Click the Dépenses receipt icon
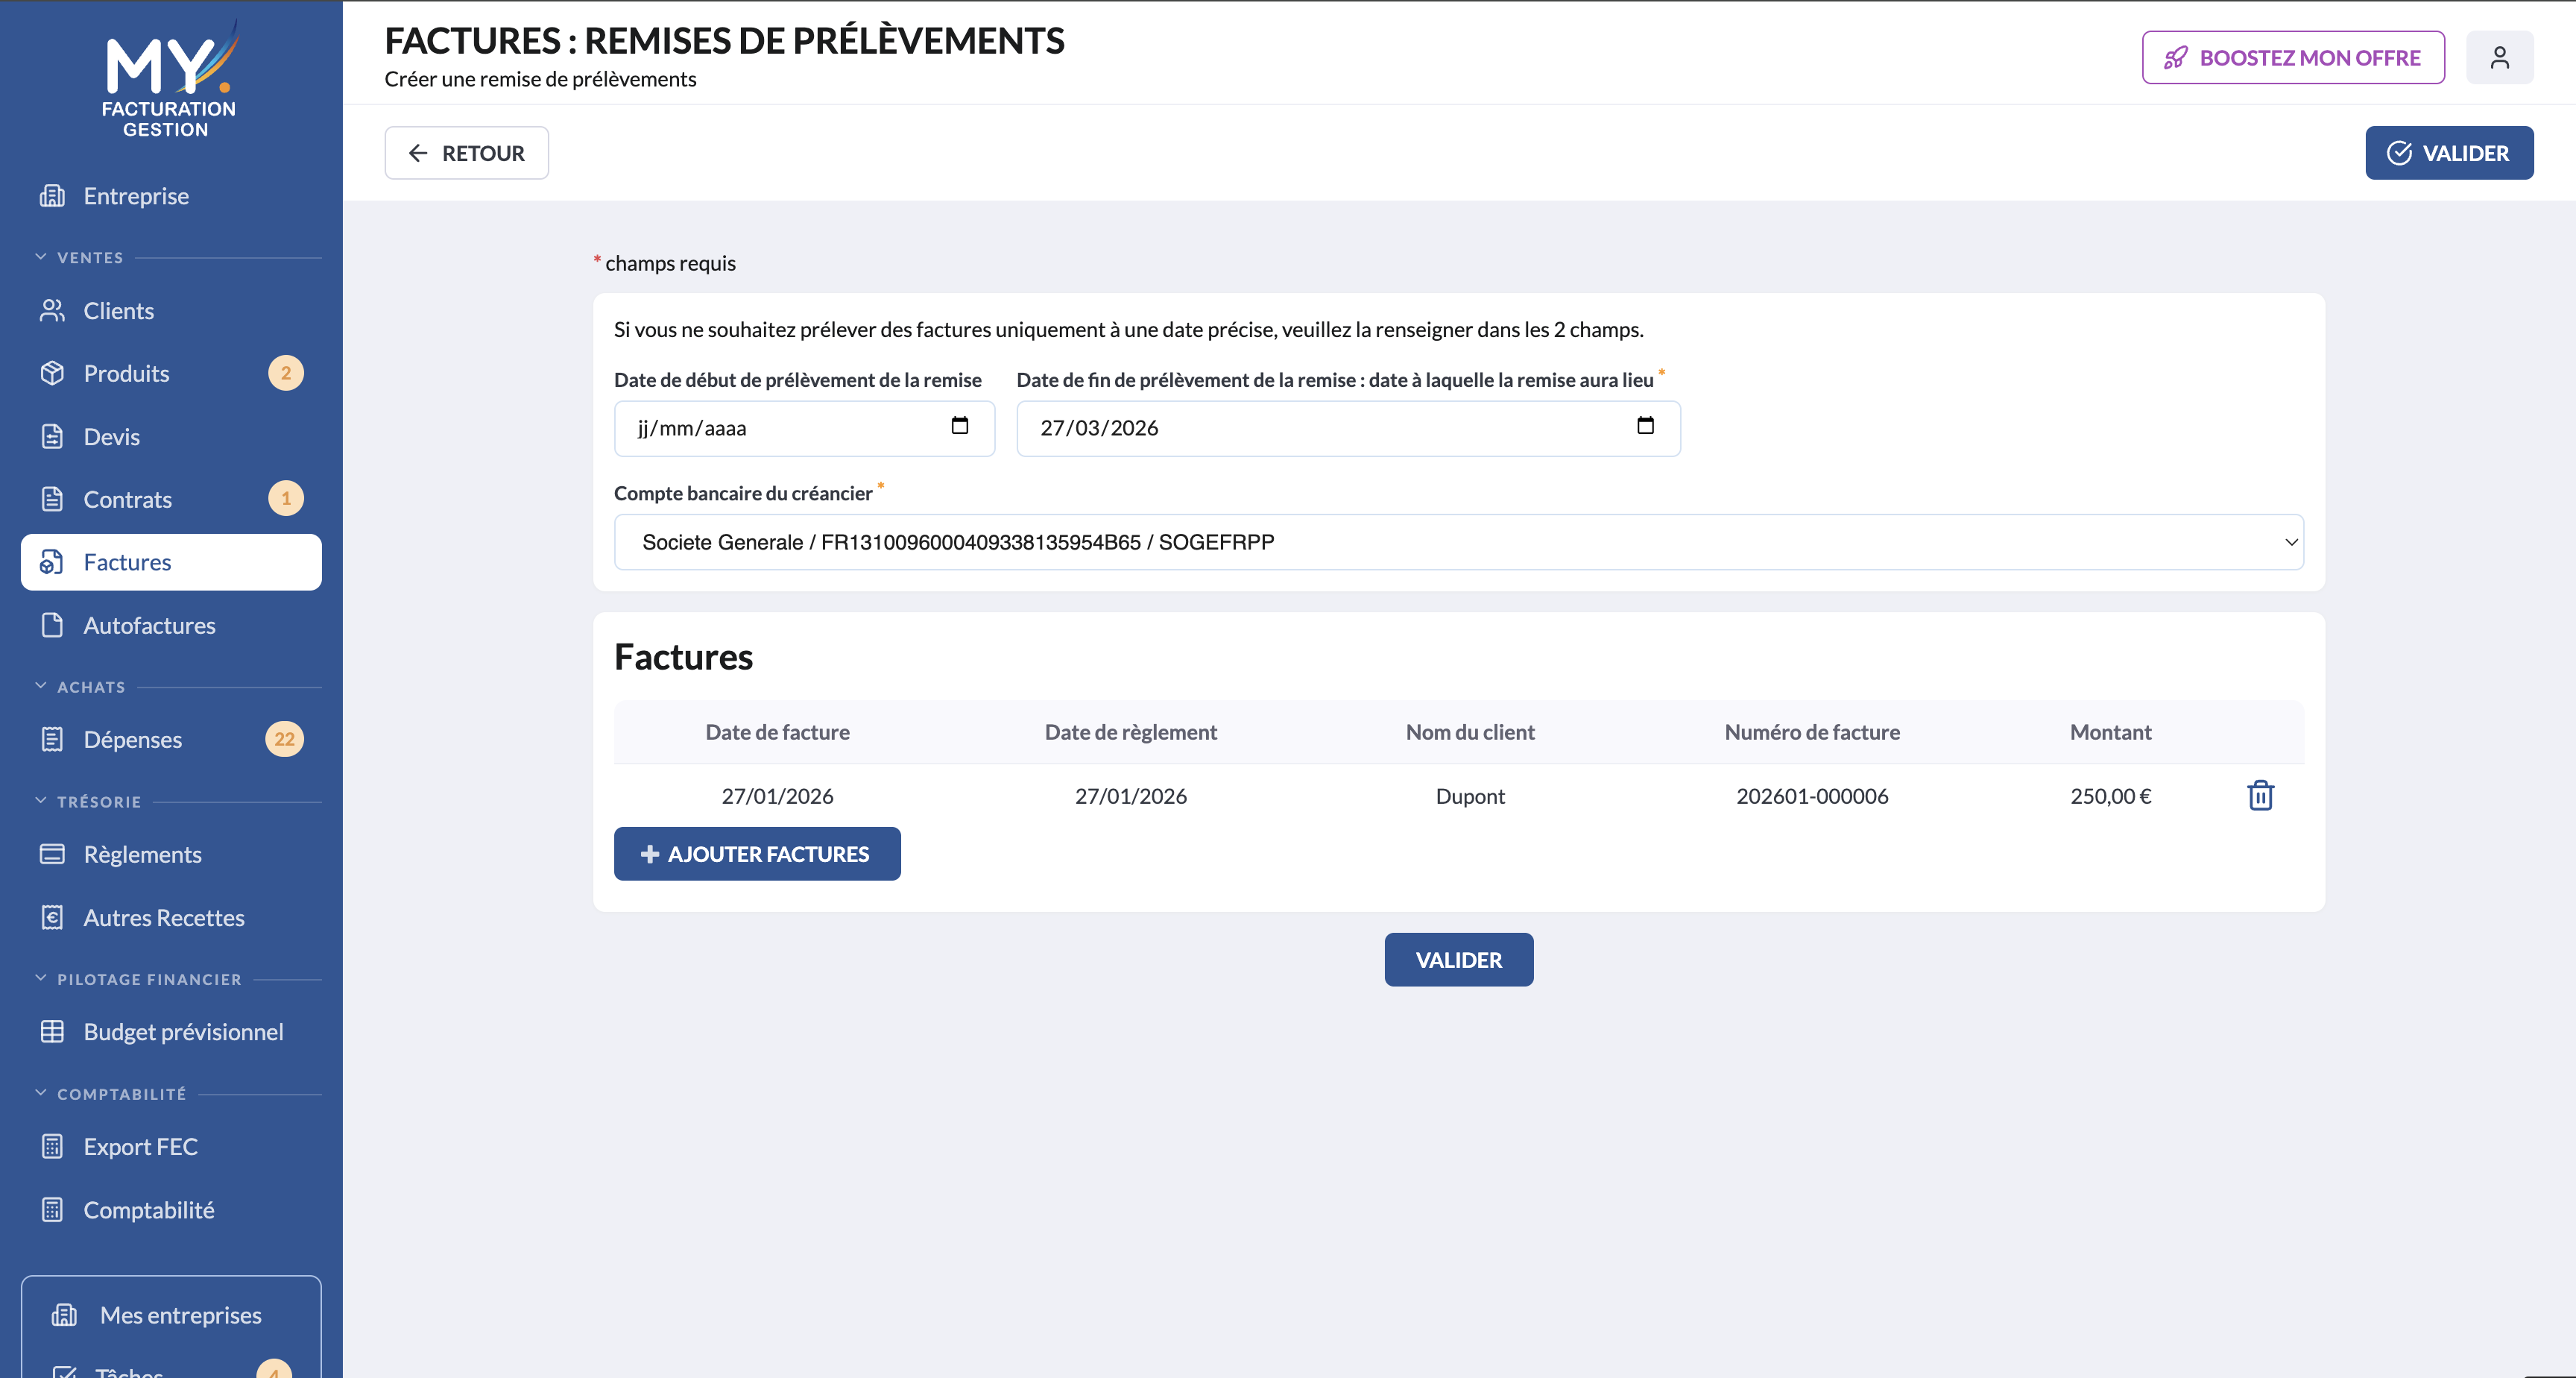 coord(52,740)
